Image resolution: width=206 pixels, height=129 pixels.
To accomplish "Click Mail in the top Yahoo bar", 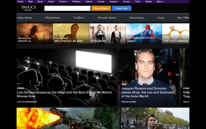I will point(30,2).
